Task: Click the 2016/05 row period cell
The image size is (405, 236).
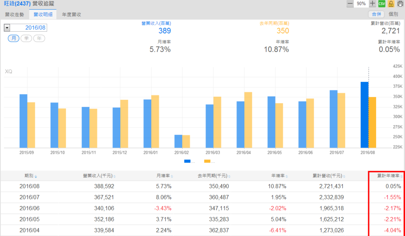Action: point(29,219)
